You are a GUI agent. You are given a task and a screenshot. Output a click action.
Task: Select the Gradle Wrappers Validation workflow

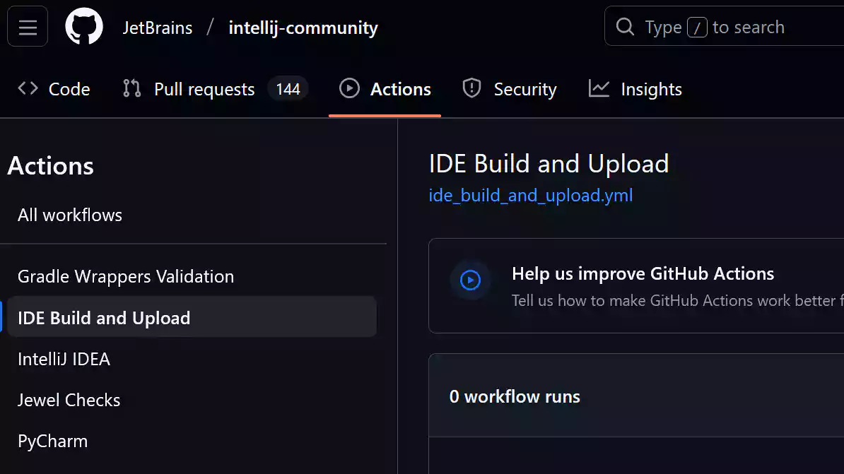pos(126,277)
